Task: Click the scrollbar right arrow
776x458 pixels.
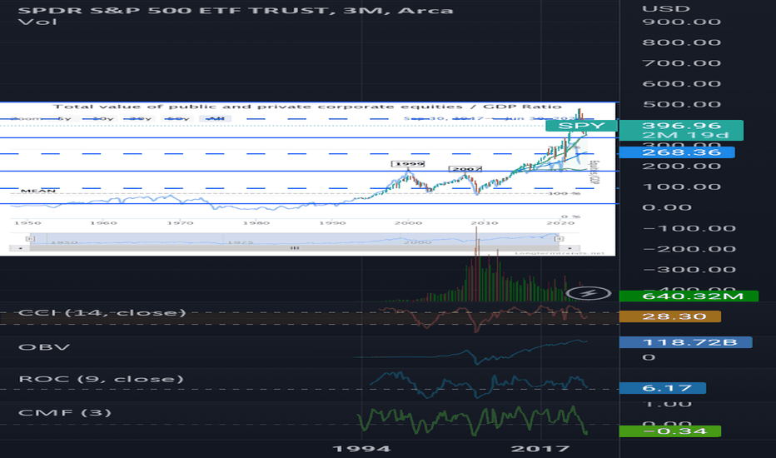Action: point(570,248)
